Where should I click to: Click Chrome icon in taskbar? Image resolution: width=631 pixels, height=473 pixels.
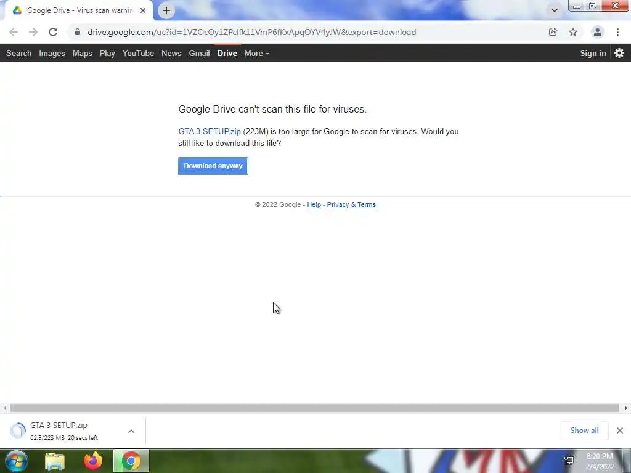pyautogui.click(x=131, y=461)
